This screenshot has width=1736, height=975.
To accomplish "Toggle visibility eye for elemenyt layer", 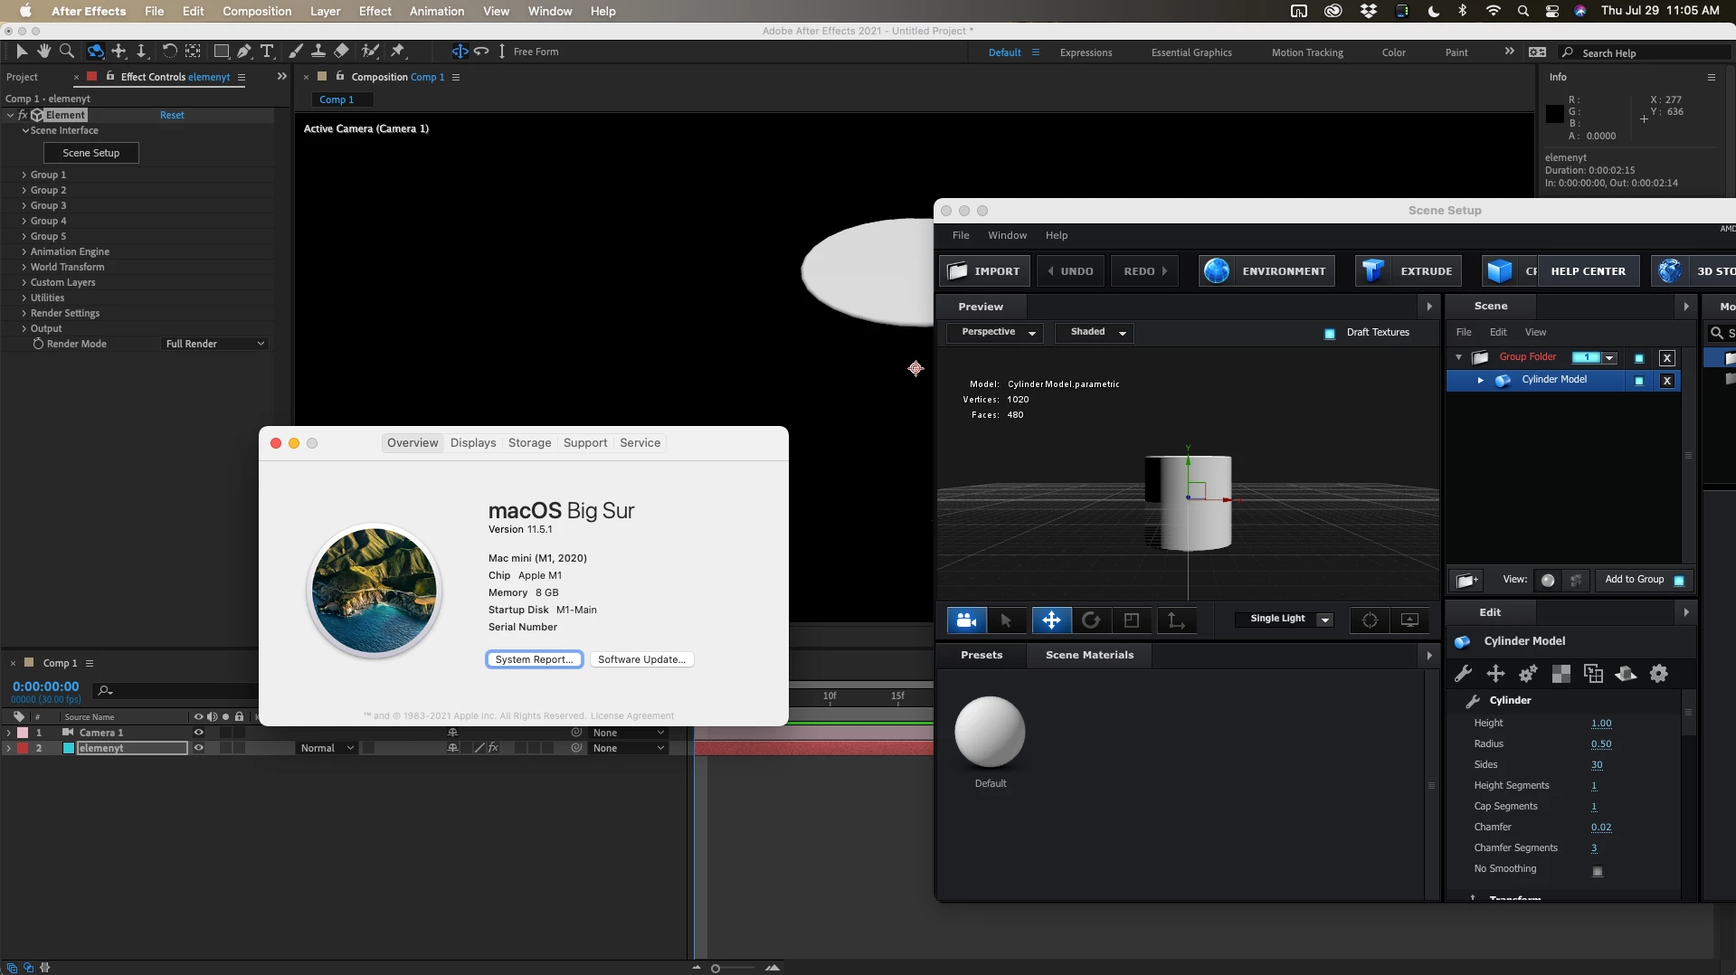I will (199, 748).
